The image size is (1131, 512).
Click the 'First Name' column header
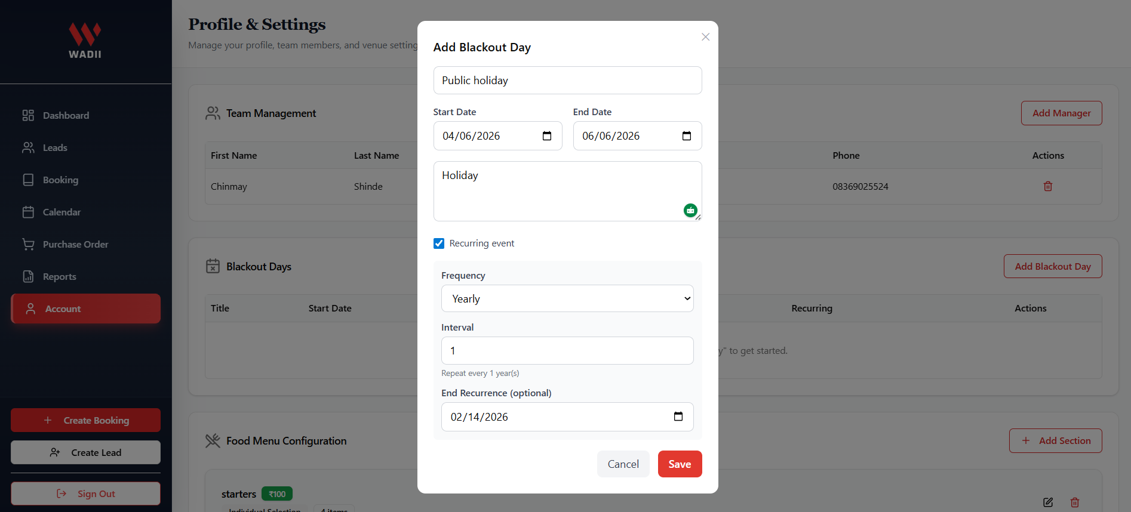234,155
